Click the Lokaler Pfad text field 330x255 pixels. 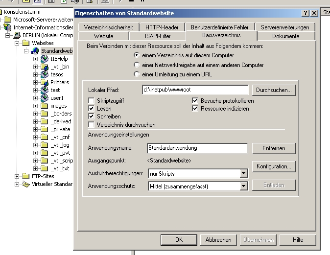tap(194, 90)
